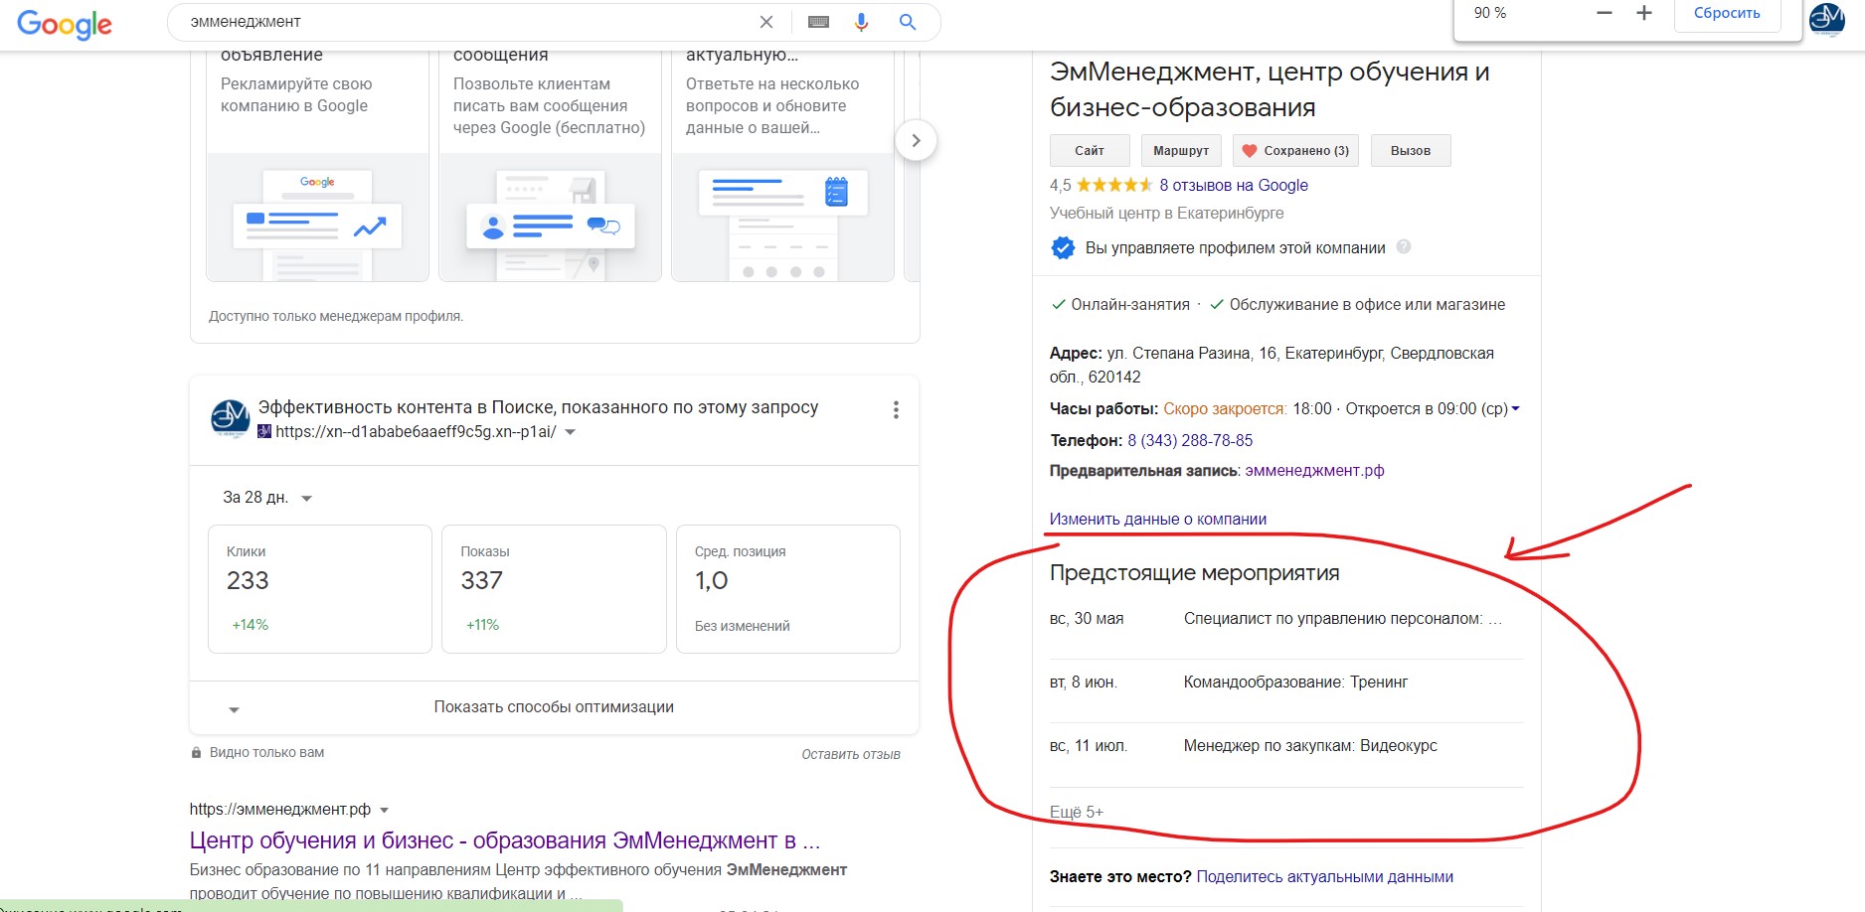
Task: Decrease zoom with minus button
Action: click(x=1604, y=13)
